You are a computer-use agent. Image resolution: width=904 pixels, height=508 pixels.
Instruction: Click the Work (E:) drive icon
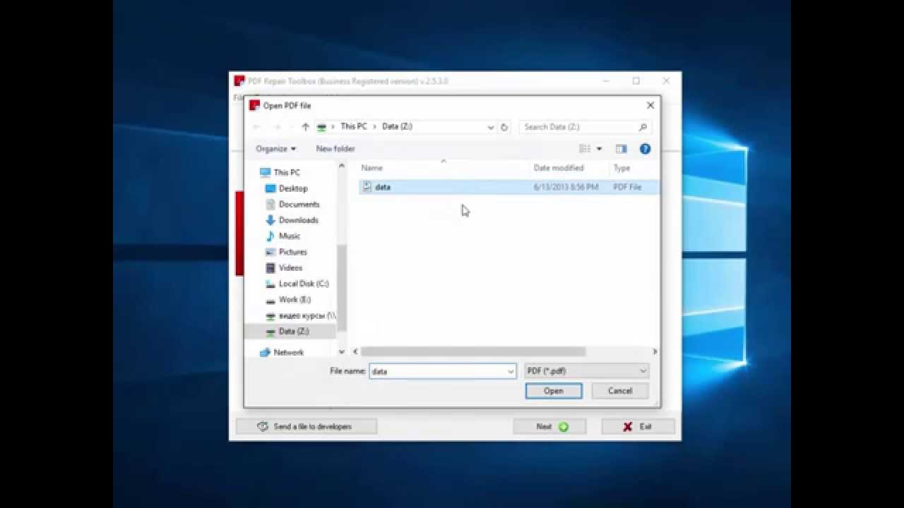coord(270,300)
